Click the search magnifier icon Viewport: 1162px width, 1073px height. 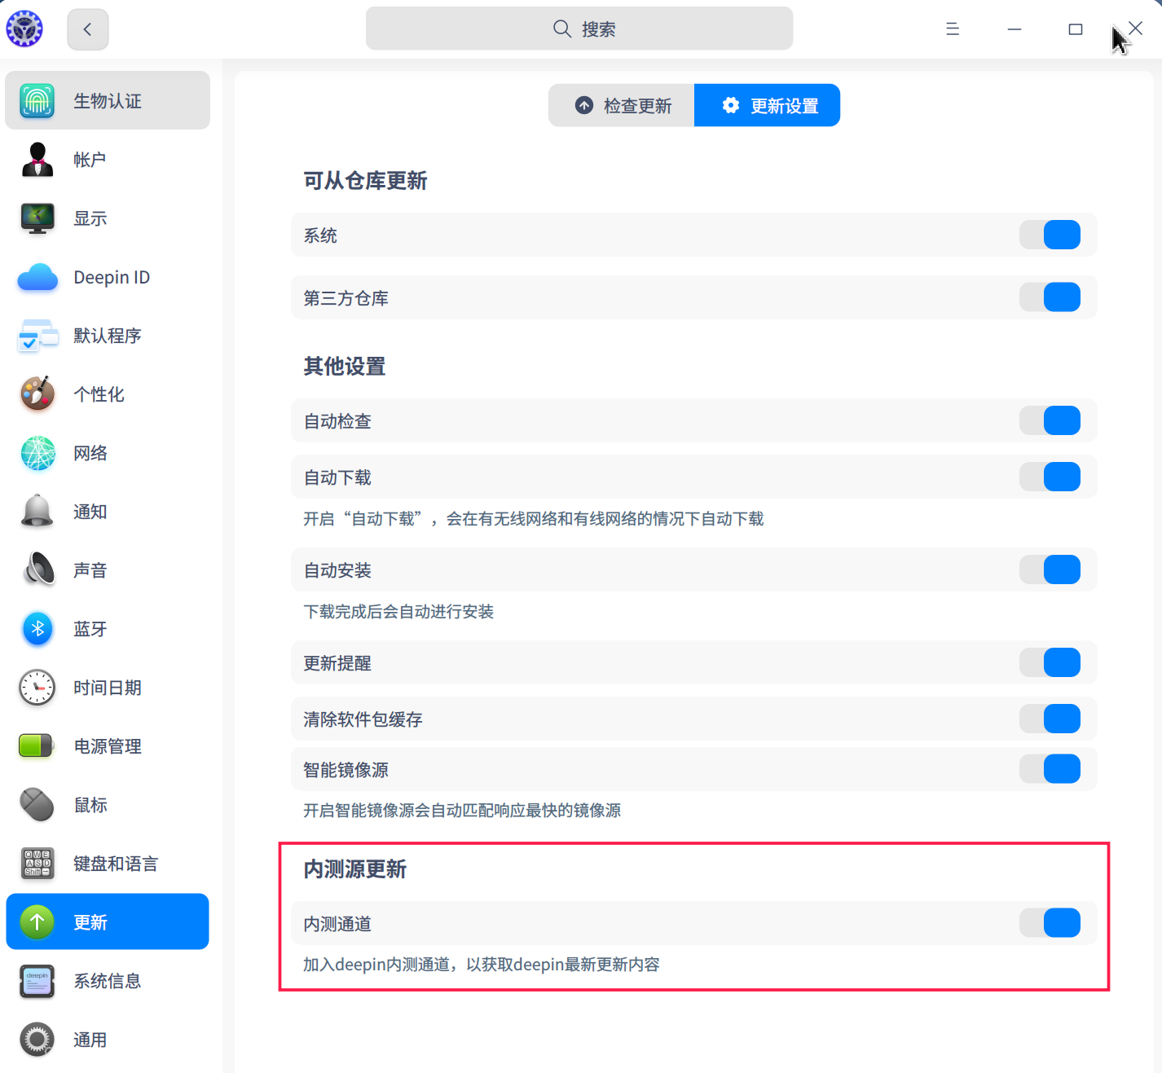click(561, 29)
